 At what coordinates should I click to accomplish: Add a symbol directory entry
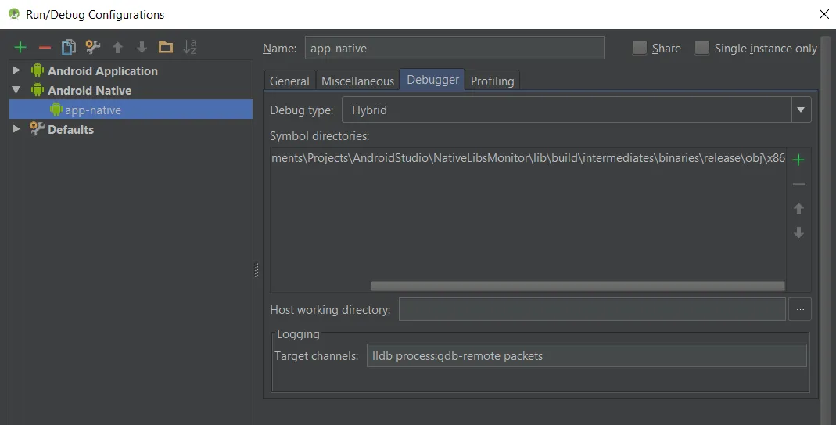798,160
